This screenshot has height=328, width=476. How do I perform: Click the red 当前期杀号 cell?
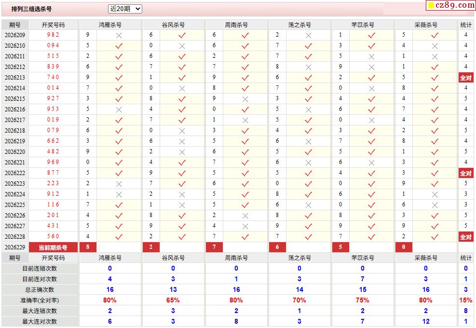point(53,247)
